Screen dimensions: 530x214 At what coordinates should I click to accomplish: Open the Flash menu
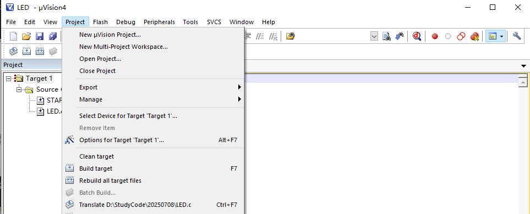point(100,22)
